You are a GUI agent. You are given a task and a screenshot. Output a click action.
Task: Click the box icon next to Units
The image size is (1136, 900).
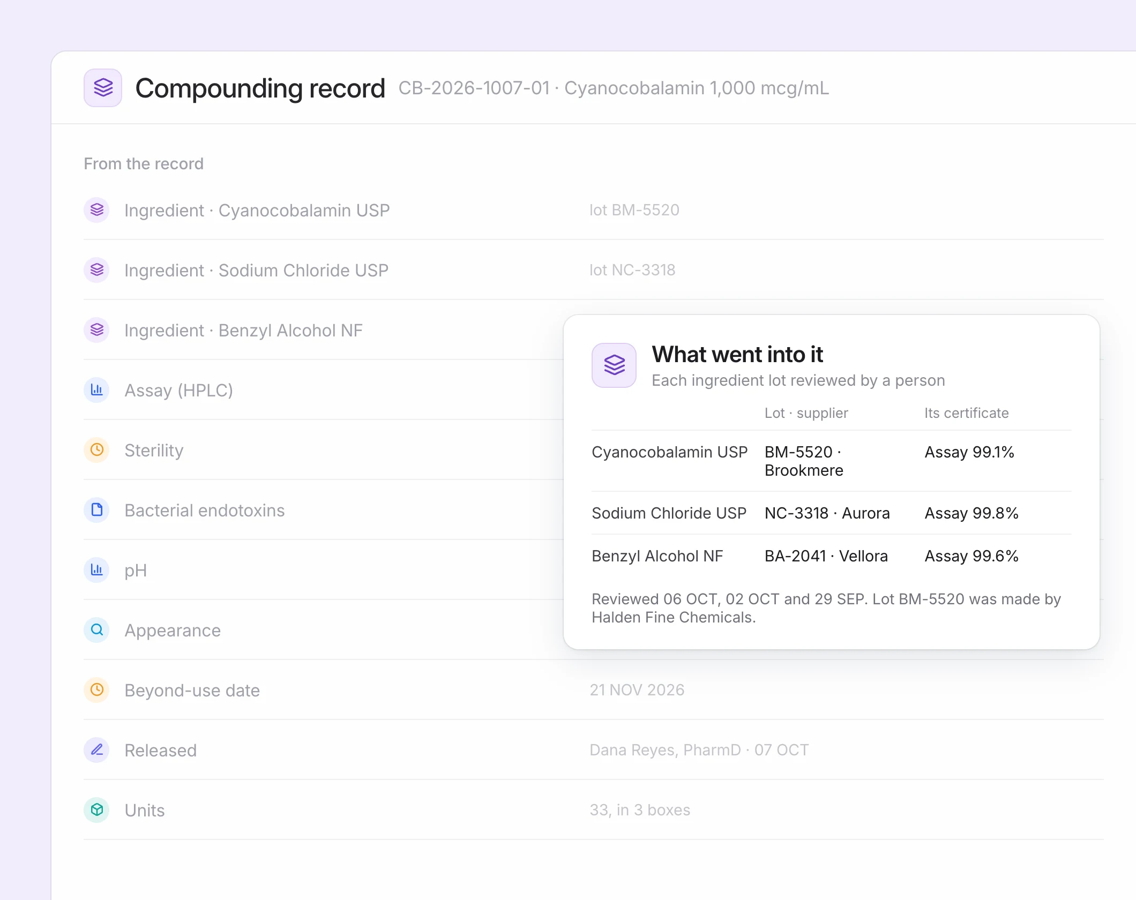[x=97, y=810]
